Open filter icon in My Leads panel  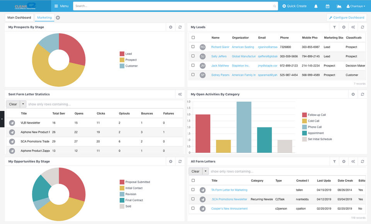pyautogui.click(x=334, y=27)
